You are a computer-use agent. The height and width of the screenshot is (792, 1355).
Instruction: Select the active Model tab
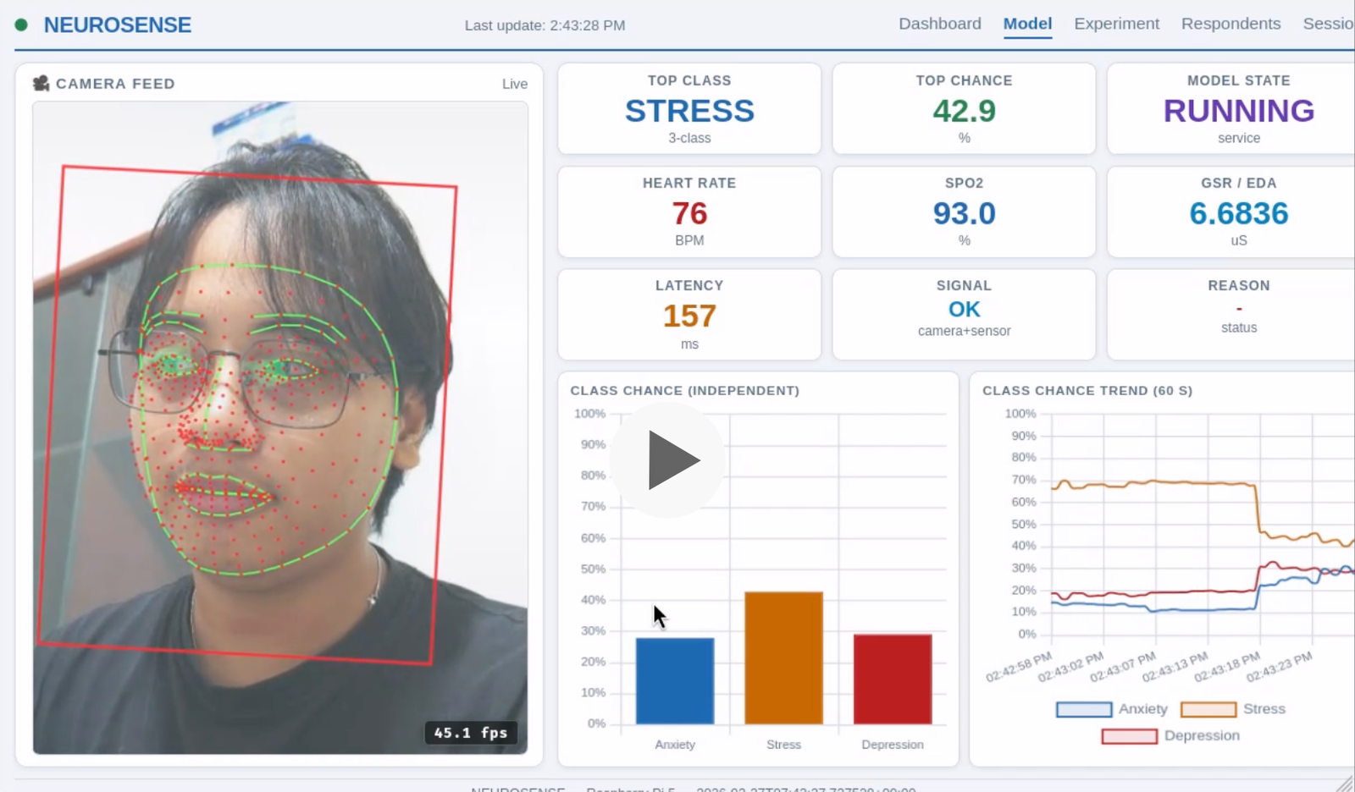point(1027,24)
